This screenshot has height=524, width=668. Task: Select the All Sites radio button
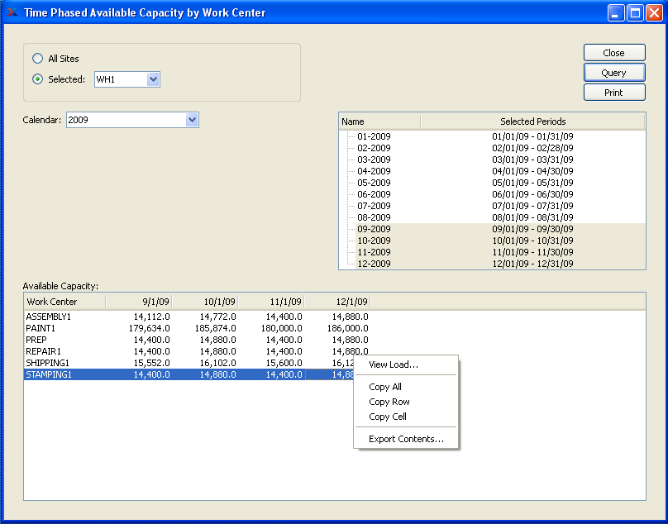point(37,59)
